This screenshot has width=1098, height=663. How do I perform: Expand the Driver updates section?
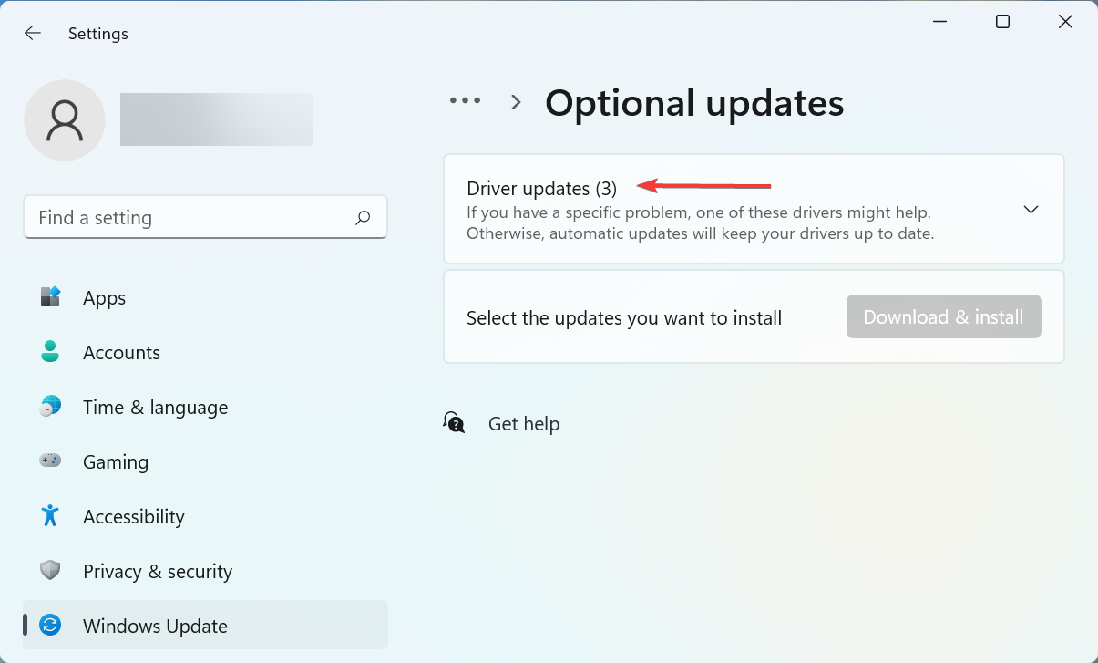click(1031, 209)
